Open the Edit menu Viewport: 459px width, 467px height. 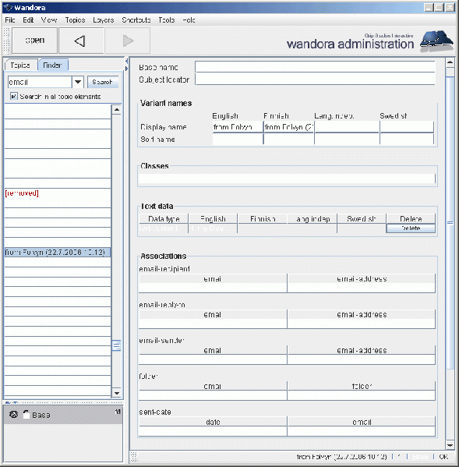pos(28,20)
